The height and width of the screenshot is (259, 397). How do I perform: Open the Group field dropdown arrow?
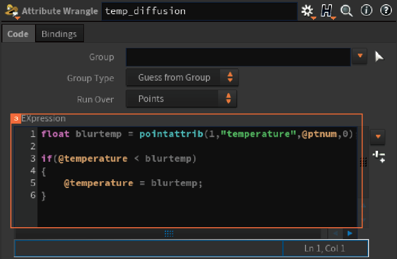(360, 56)
